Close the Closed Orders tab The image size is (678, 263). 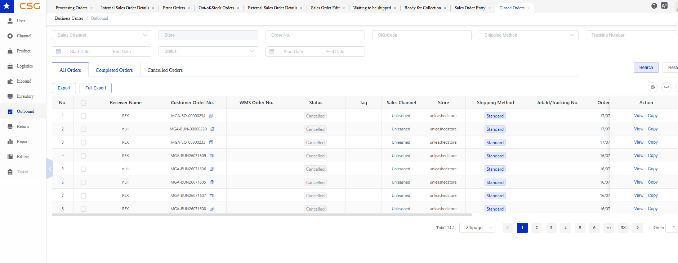coord(528,8)
